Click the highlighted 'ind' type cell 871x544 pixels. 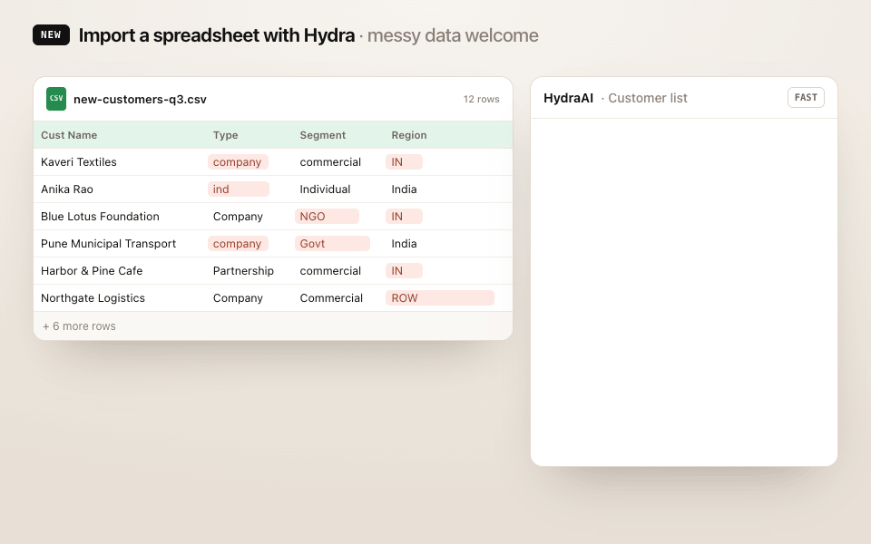click(239, 189)
